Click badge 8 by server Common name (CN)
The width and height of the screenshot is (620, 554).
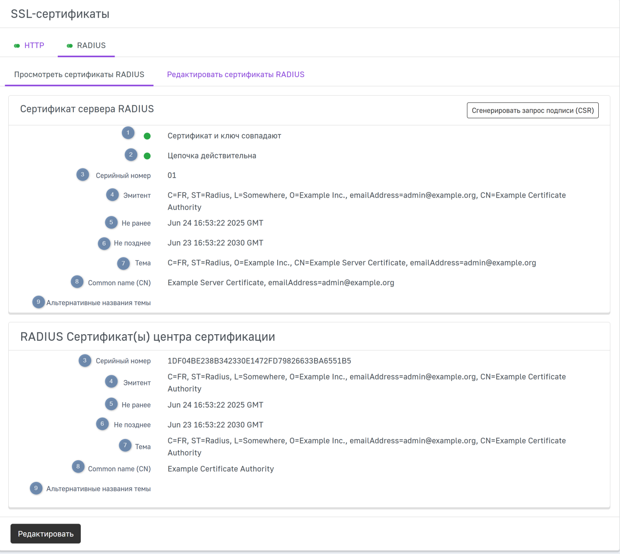click(x=77, y=282)
